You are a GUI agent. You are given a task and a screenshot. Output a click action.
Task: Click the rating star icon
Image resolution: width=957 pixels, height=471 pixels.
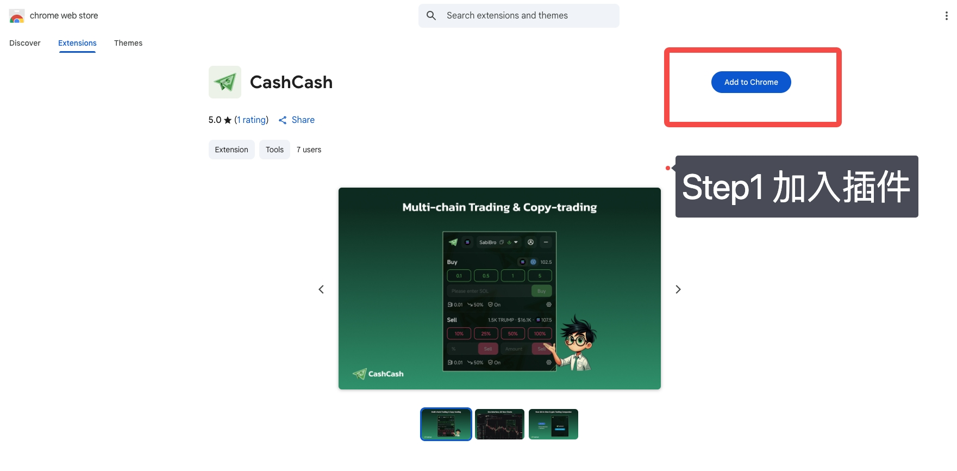coord(228,120)
